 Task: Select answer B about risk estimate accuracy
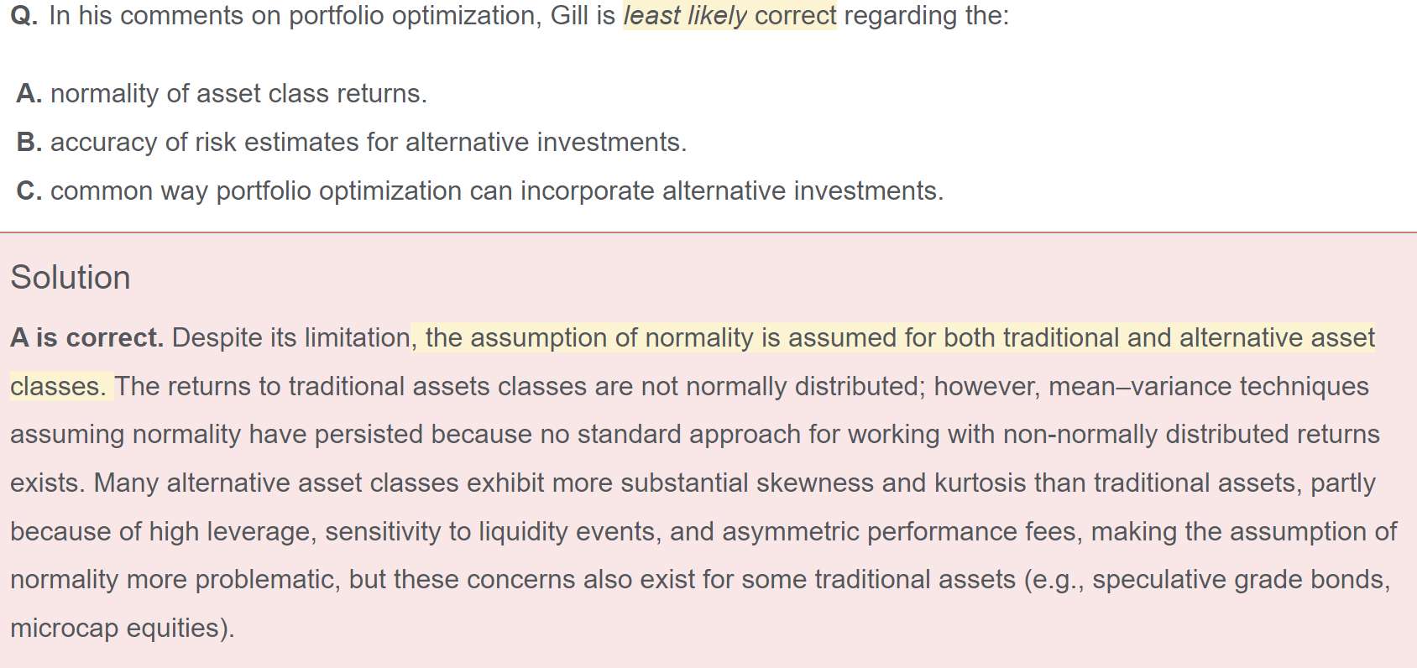(368, 142)
